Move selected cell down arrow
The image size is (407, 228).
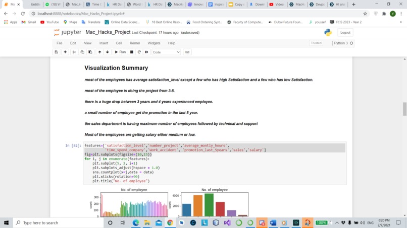108,52
